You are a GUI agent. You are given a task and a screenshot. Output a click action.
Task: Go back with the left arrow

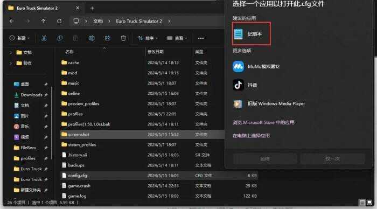tap(11, 21)
